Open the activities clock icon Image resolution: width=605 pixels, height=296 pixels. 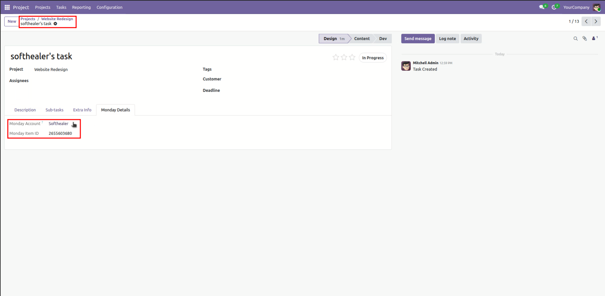pos(554,7)
